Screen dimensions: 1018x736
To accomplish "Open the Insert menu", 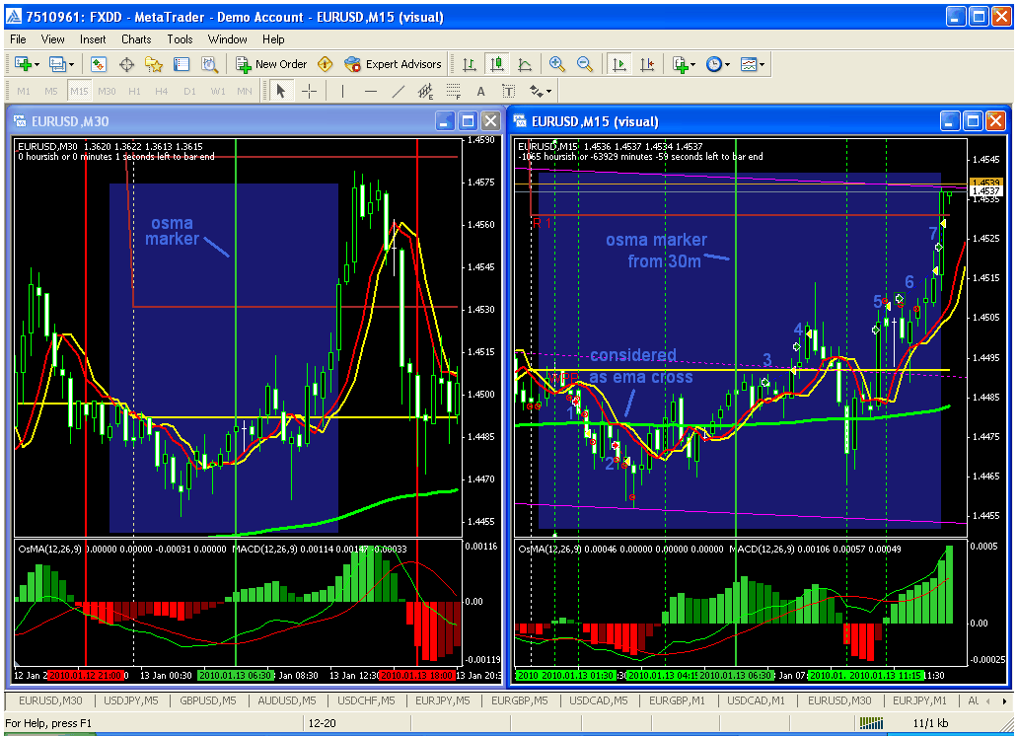I will pyautogui.click(x=93, y=39).
